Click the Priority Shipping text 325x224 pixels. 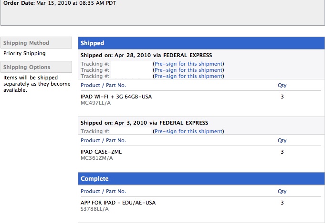[x=24, y=53]
